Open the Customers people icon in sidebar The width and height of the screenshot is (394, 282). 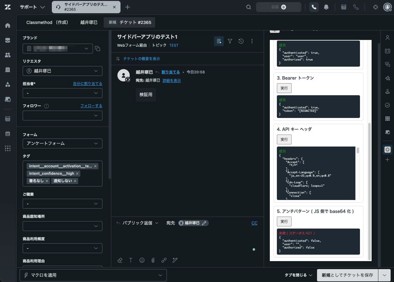coord(8,55)
